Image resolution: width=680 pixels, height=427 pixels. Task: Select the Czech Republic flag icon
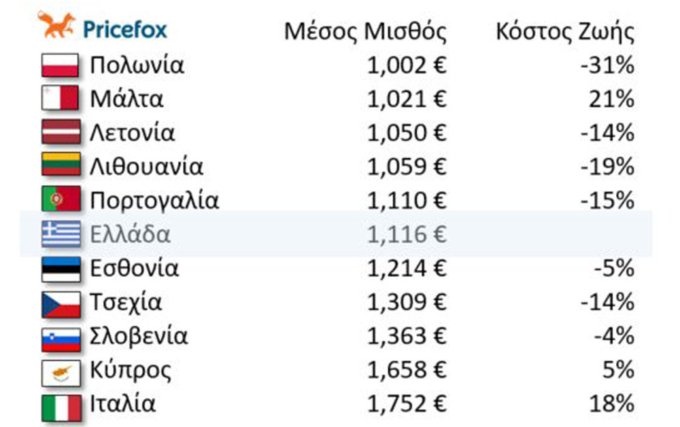tap(61, 303)
